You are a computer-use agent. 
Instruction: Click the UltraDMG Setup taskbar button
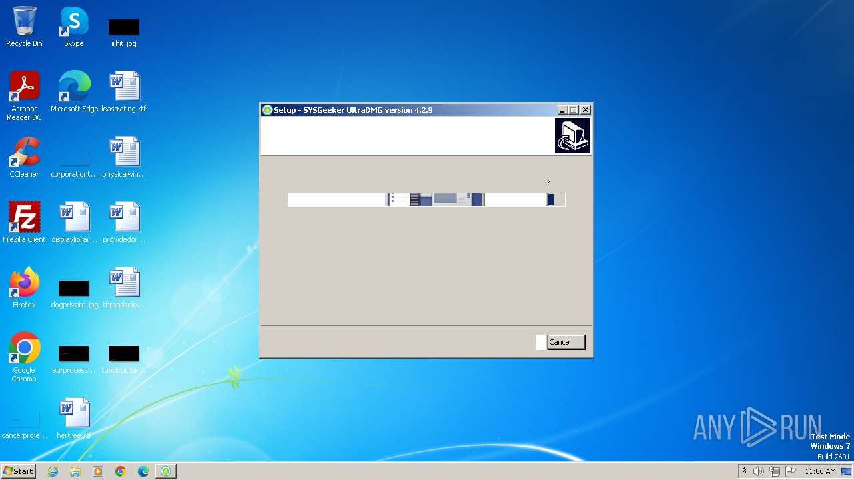[165, 471]
